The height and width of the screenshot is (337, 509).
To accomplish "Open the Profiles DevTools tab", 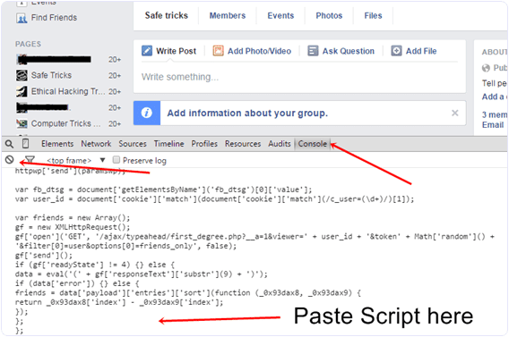I will click(x=204, y=144).
